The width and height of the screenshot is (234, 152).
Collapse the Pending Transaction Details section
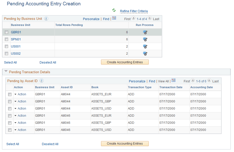coord(6,71)
